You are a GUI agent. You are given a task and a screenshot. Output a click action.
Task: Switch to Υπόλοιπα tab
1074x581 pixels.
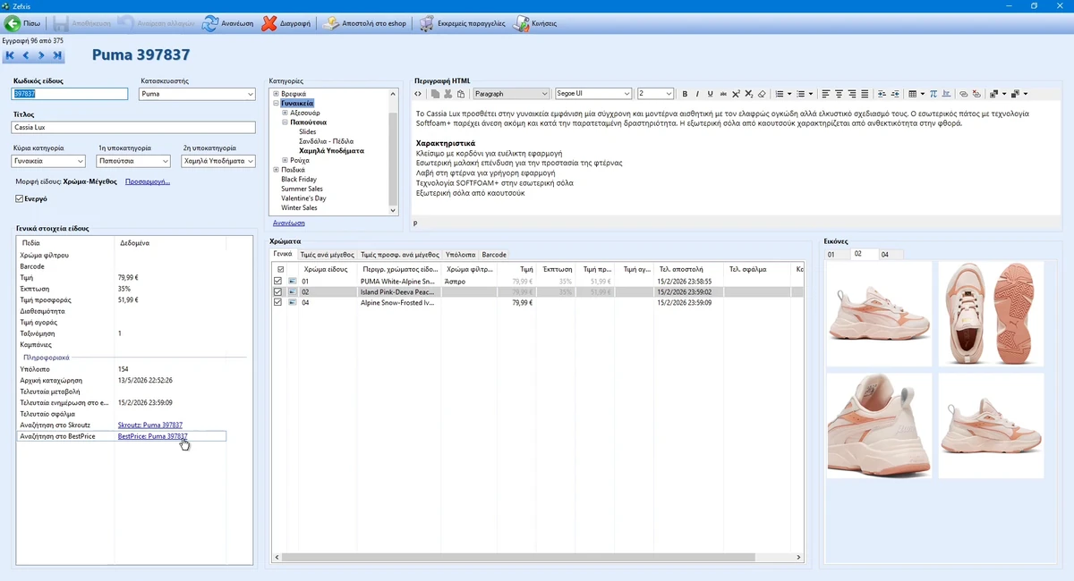461,255
